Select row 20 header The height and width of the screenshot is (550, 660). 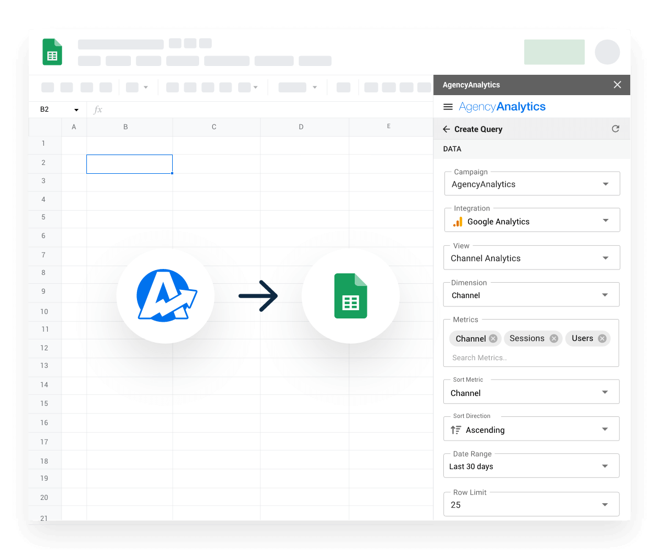click(x=44, y=497)
